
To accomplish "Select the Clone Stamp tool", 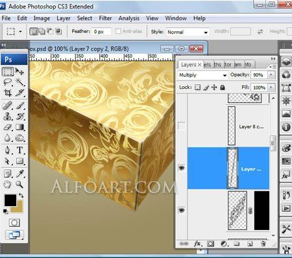I will coord(8,116).
